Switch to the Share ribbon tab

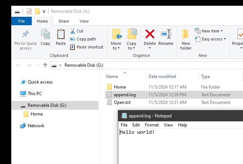point(63,21)
